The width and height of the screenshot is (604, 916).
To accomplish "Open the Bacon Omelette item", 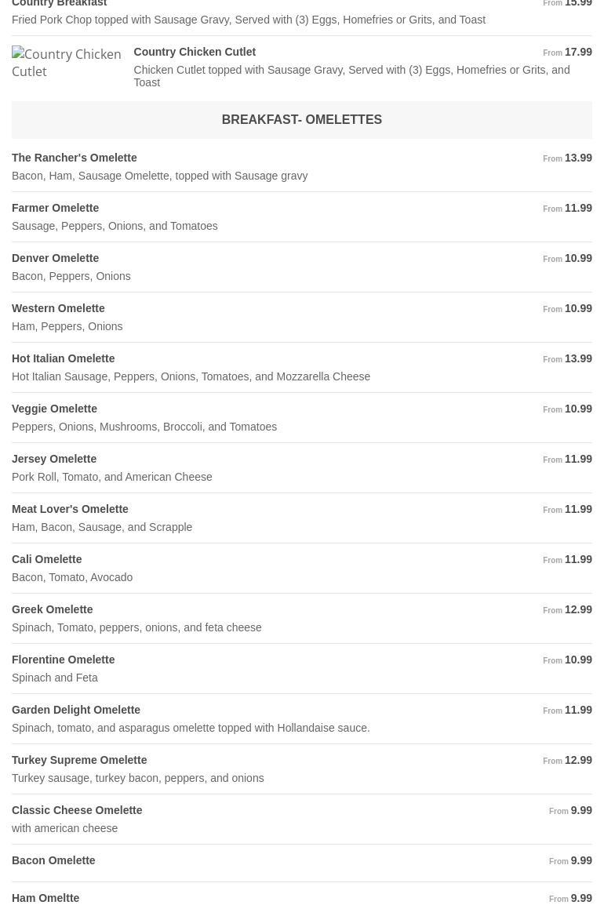I will click(53, 860).
